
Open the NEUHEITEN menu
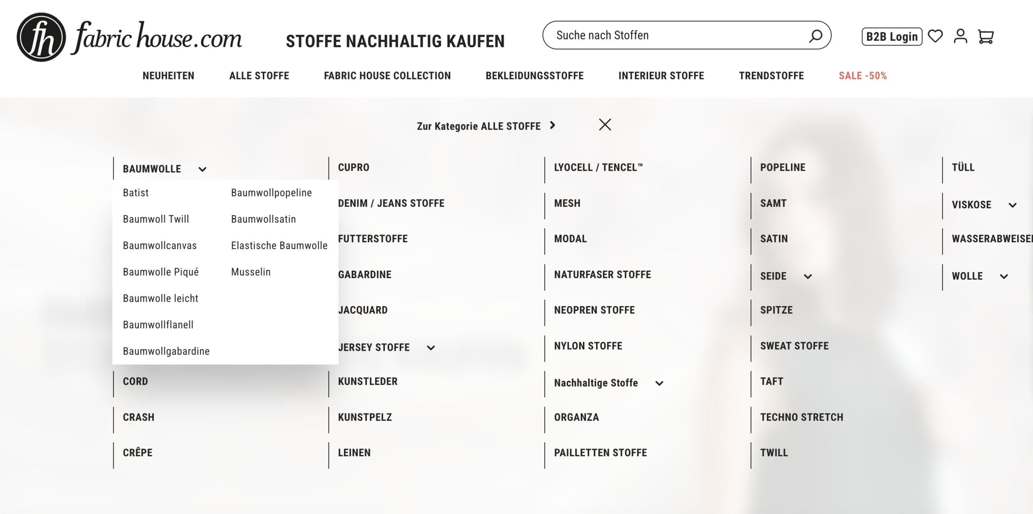168,76
